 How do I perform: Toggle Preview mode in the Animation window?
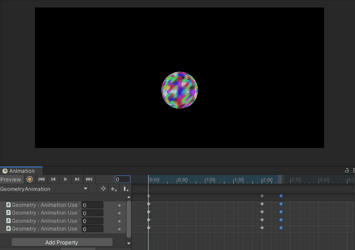tap(11, 180)
